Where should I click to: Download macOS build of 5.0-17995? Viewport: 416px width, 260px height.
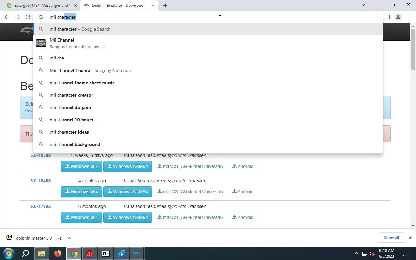tap(190, 217)
